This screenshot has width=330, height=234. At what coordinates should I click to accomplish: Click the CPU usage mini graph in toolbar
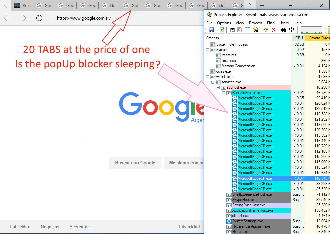coord(312,30)
